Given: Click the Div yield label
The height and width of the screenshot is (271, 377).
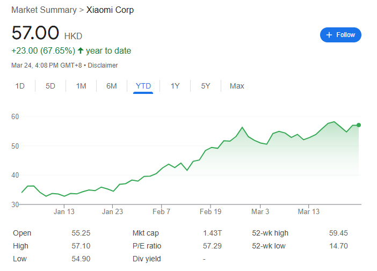Looking at the screenshot, I should click(147, 259).
